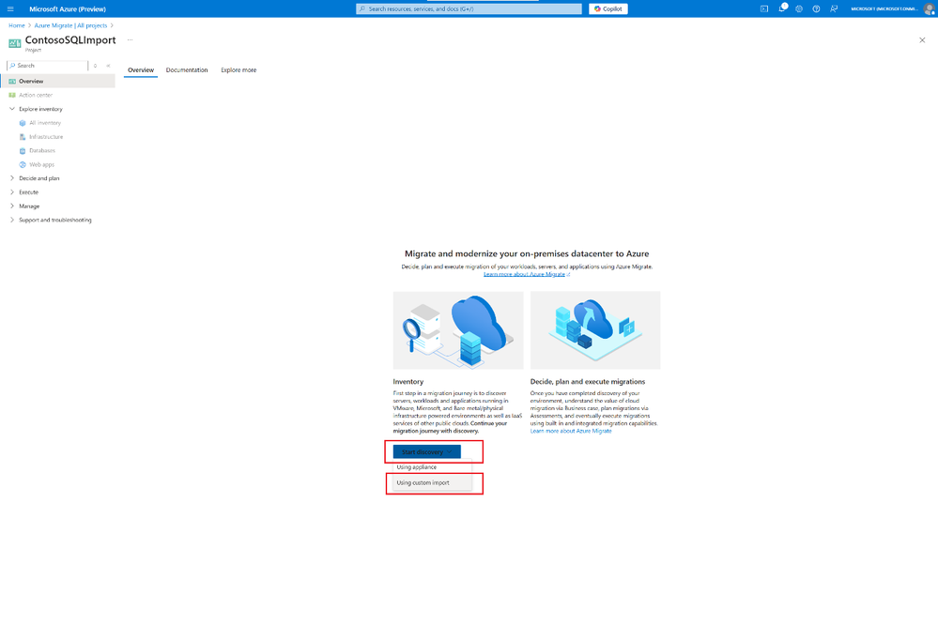This screenshot has width=938, height=625.
Task: Click the Microsoft Azure (Preview) title
Action: coord(68,9)
